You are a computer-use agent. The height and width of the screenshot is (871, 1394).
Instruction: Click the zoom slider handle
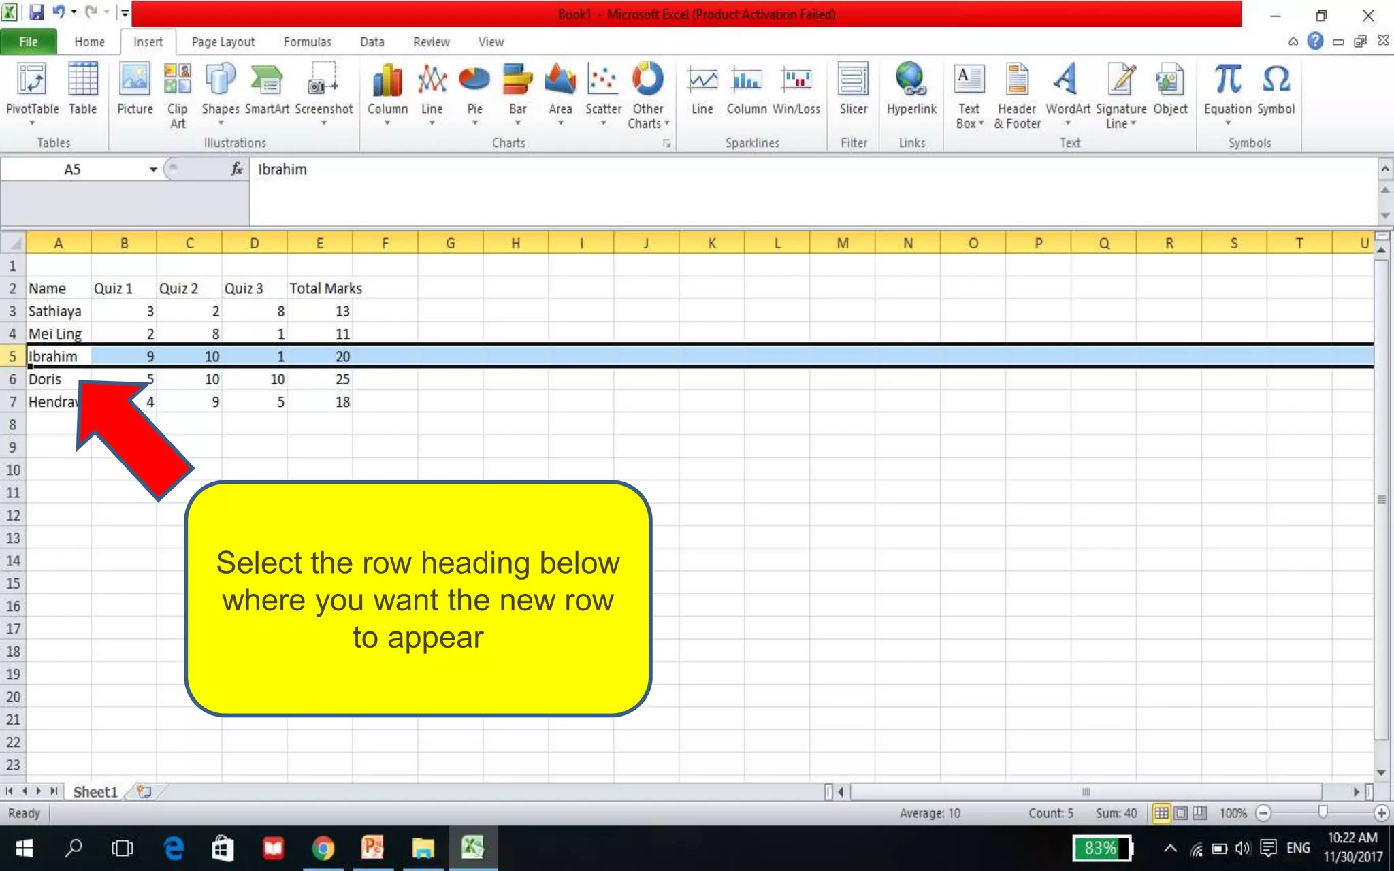(x=1323, y=812)
